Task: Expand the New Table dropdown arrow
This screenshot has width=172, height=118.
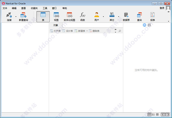Action: click(x=87, y=31)
